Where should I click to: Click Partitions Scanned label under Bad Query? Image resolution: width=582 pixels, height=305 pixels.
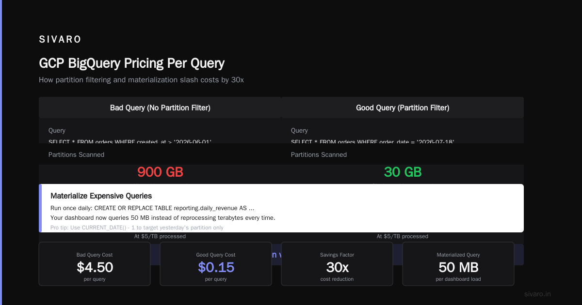point(76,155)
